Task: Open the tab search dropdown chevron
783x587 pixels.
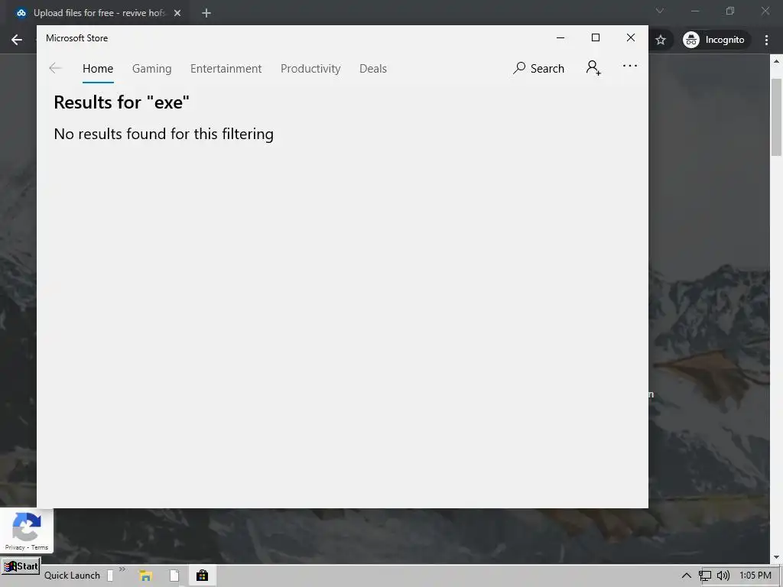Action: (x=660, y=11)
